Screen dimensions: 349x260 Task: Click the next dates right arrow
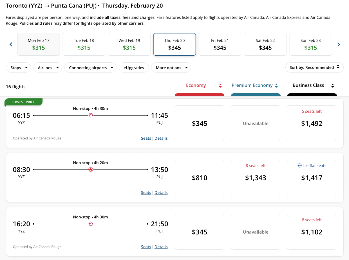point(339,44)
